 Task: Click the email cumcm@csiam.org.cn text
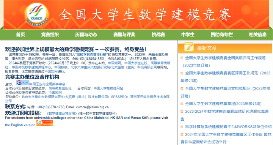(92, 107)
